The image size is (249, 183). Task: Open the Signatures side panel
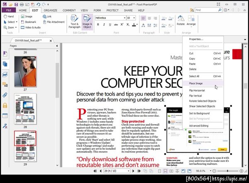pos(5,126)
